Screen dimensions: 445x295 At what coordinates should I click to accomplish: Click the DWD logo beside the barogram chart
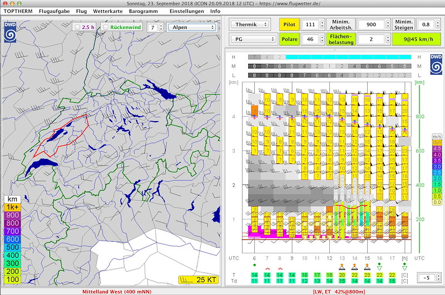point(436,64)
